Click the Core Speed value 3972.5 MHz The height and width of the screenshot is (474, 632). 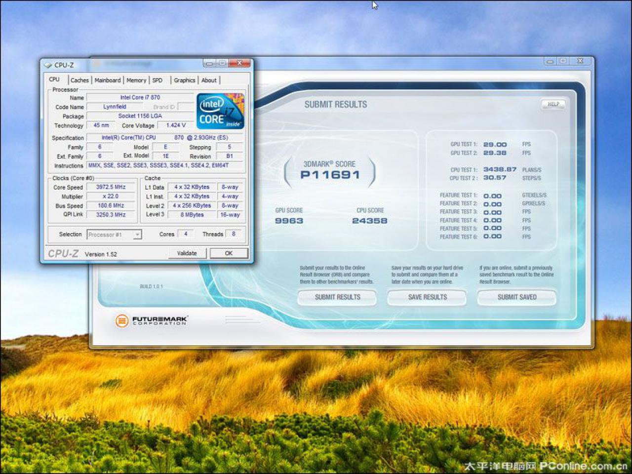pos(111,187)
